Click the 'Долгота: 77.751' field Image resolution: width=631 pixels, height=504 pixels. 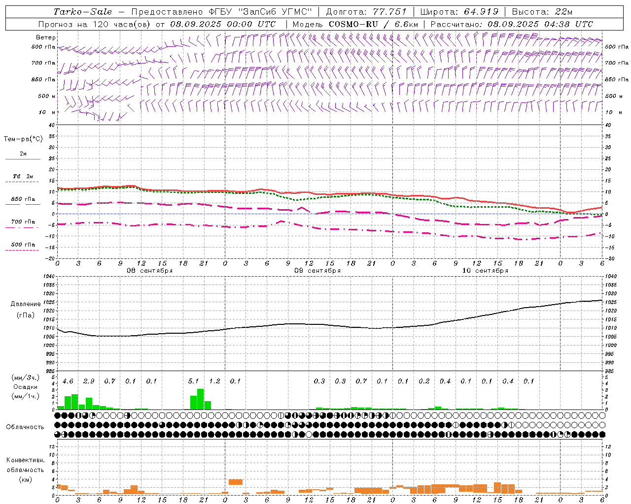click(366, 12)
